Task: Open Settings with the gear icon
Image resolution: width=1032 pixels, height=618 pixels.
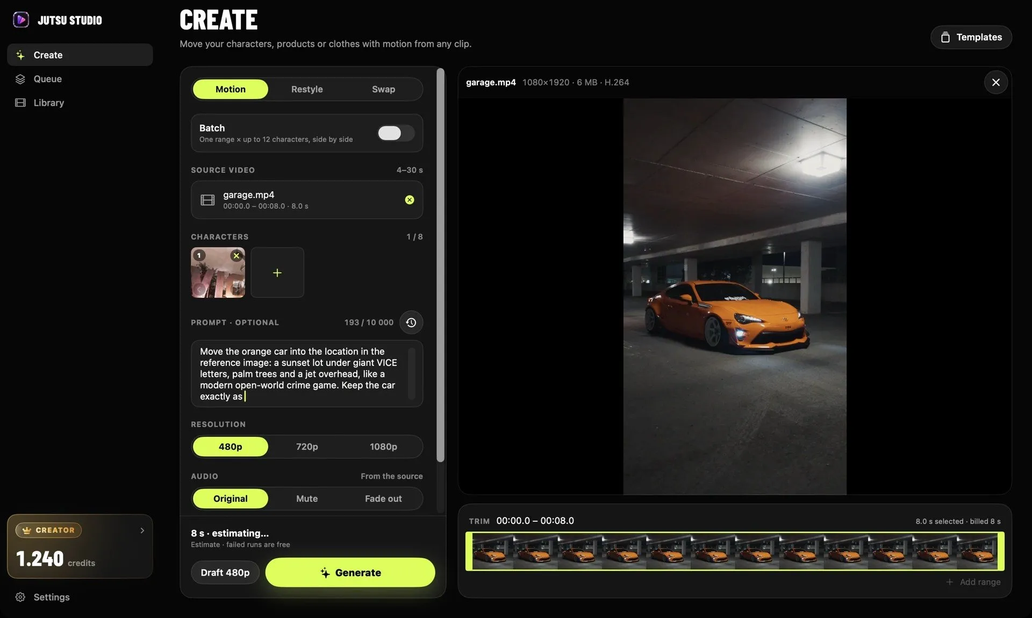Action: pos(20,597)
